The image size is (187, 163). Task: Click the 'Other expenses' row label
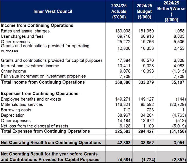point(16,121)
